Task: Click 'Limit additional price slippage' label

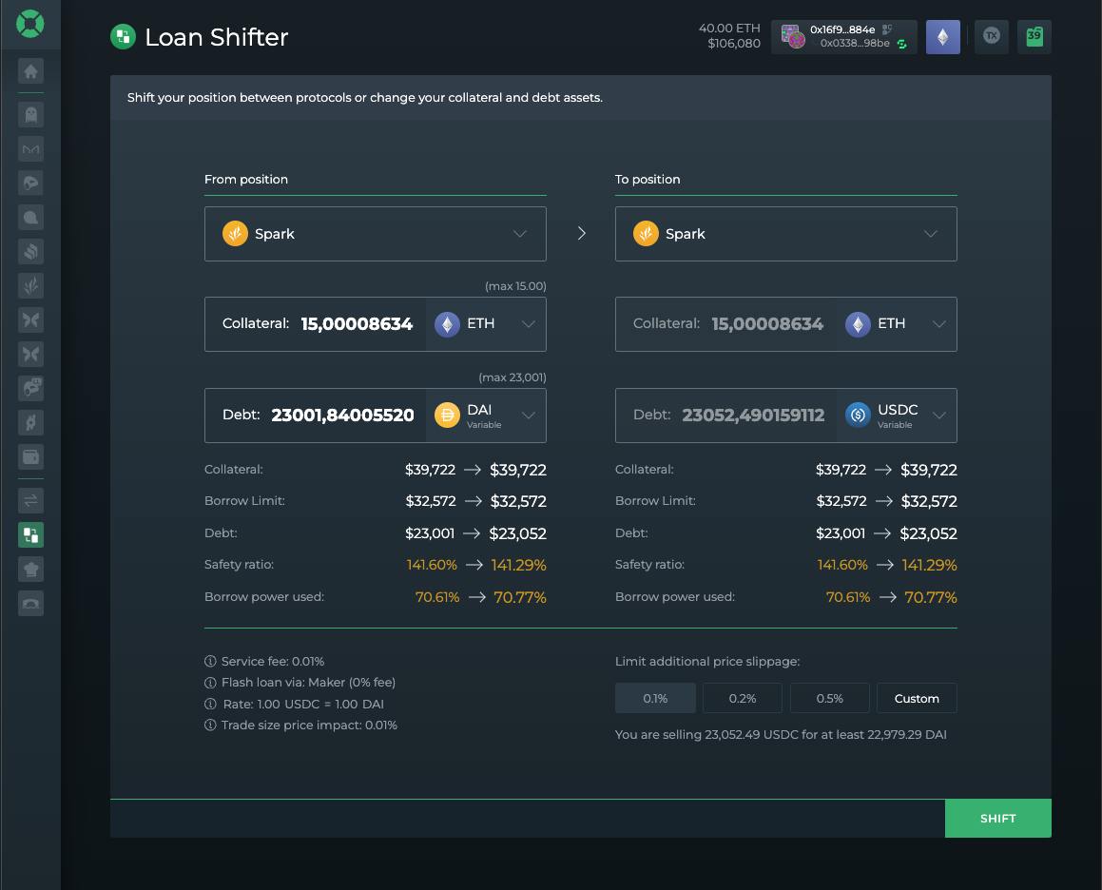Action: click(707, 662)
